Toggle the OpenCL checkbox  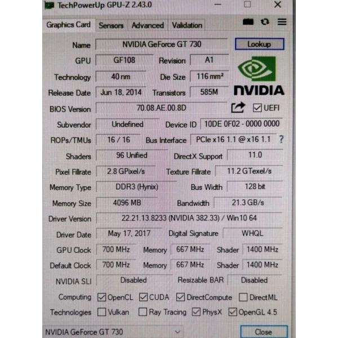(x=101, y=297)
